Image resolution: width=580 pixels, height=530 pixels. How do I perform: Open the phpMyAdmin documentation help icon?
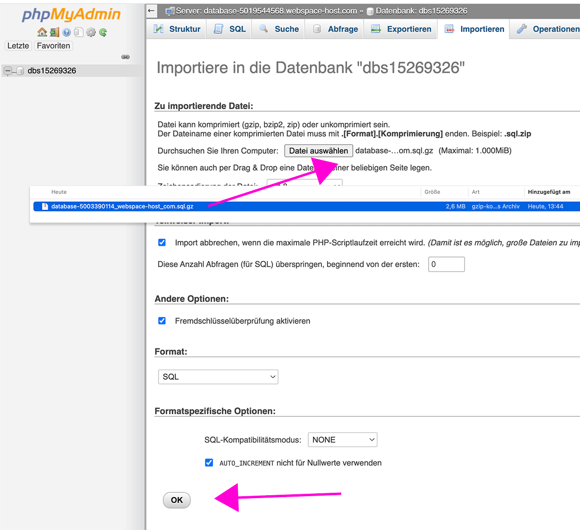tap(67, 32)
